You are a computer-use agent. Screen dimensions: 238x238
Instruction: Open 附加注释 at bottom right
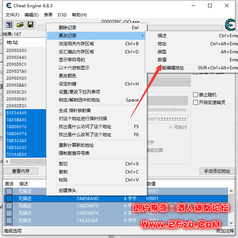coord(225,231)
